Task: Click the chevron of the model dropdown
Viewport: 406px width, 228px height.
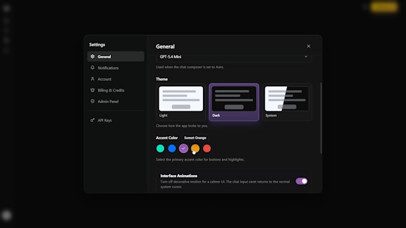Action: 306,57
